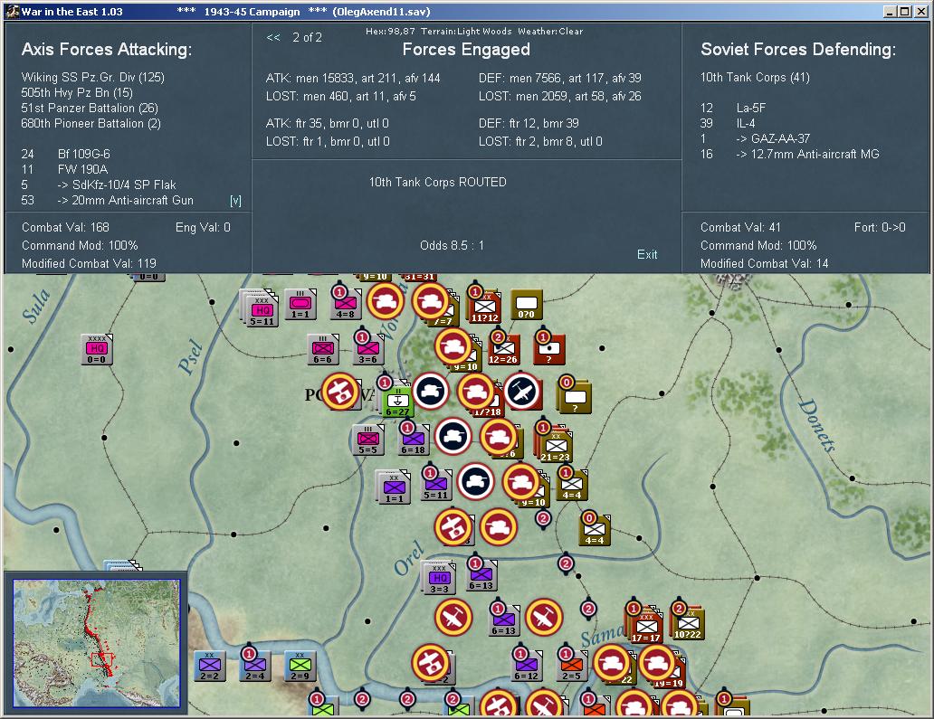Click the minimap overview in corner
The height and width of the screenshot is (719, 934).
pyautogui.click(x=97, y=643)
